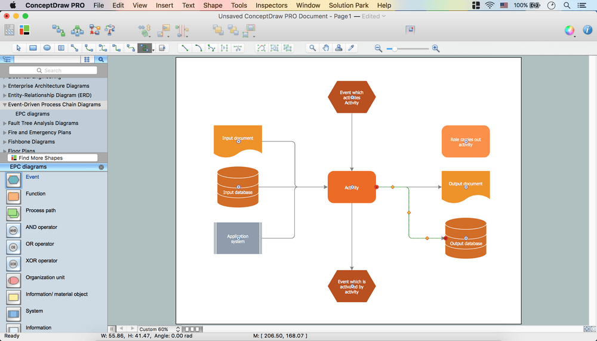This screenshot has height=341, width=597.
Task: Click the zoom slider track
Action: 412,48
